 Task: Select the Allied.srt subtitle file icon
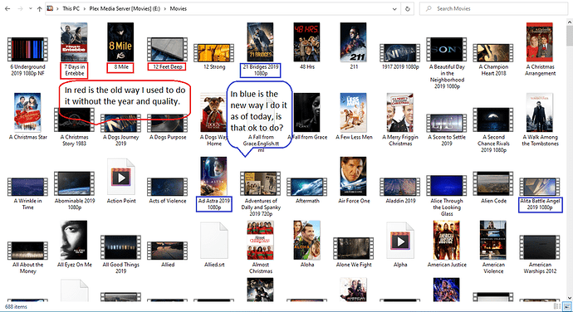point(214,241)
